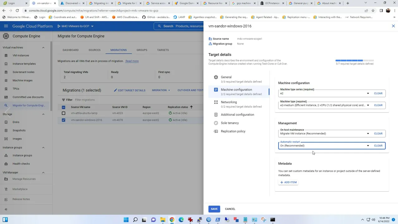Click EDIT TARGET DETAILS button
The image size is (398, 224).
(129, 90)
